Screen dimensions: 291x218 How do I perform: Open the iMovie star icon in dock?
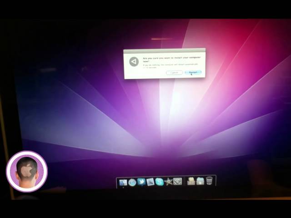tap(169, 182)
